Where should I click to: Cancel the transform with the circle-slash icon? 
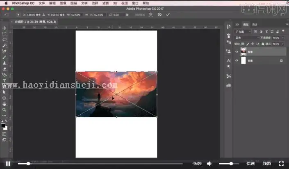point(159,15)
